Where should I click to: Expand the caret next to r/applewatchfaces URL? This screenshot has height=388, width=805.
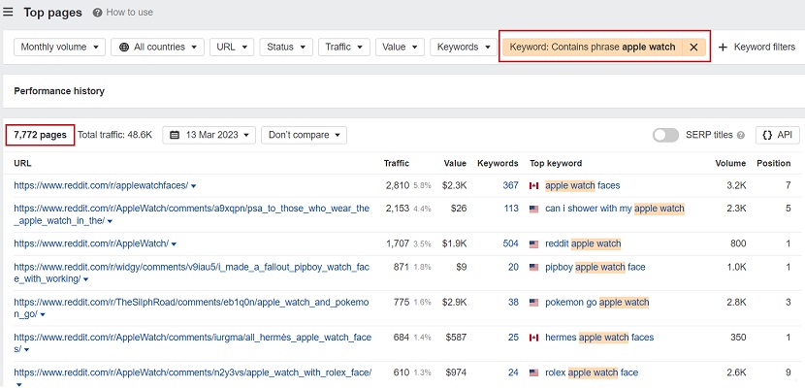pos(193,186)
